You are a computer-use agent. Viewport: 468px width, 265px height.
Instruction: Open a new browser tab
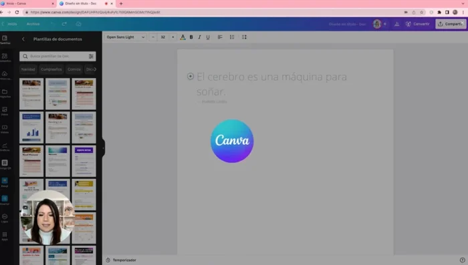(x=121, y=3)
